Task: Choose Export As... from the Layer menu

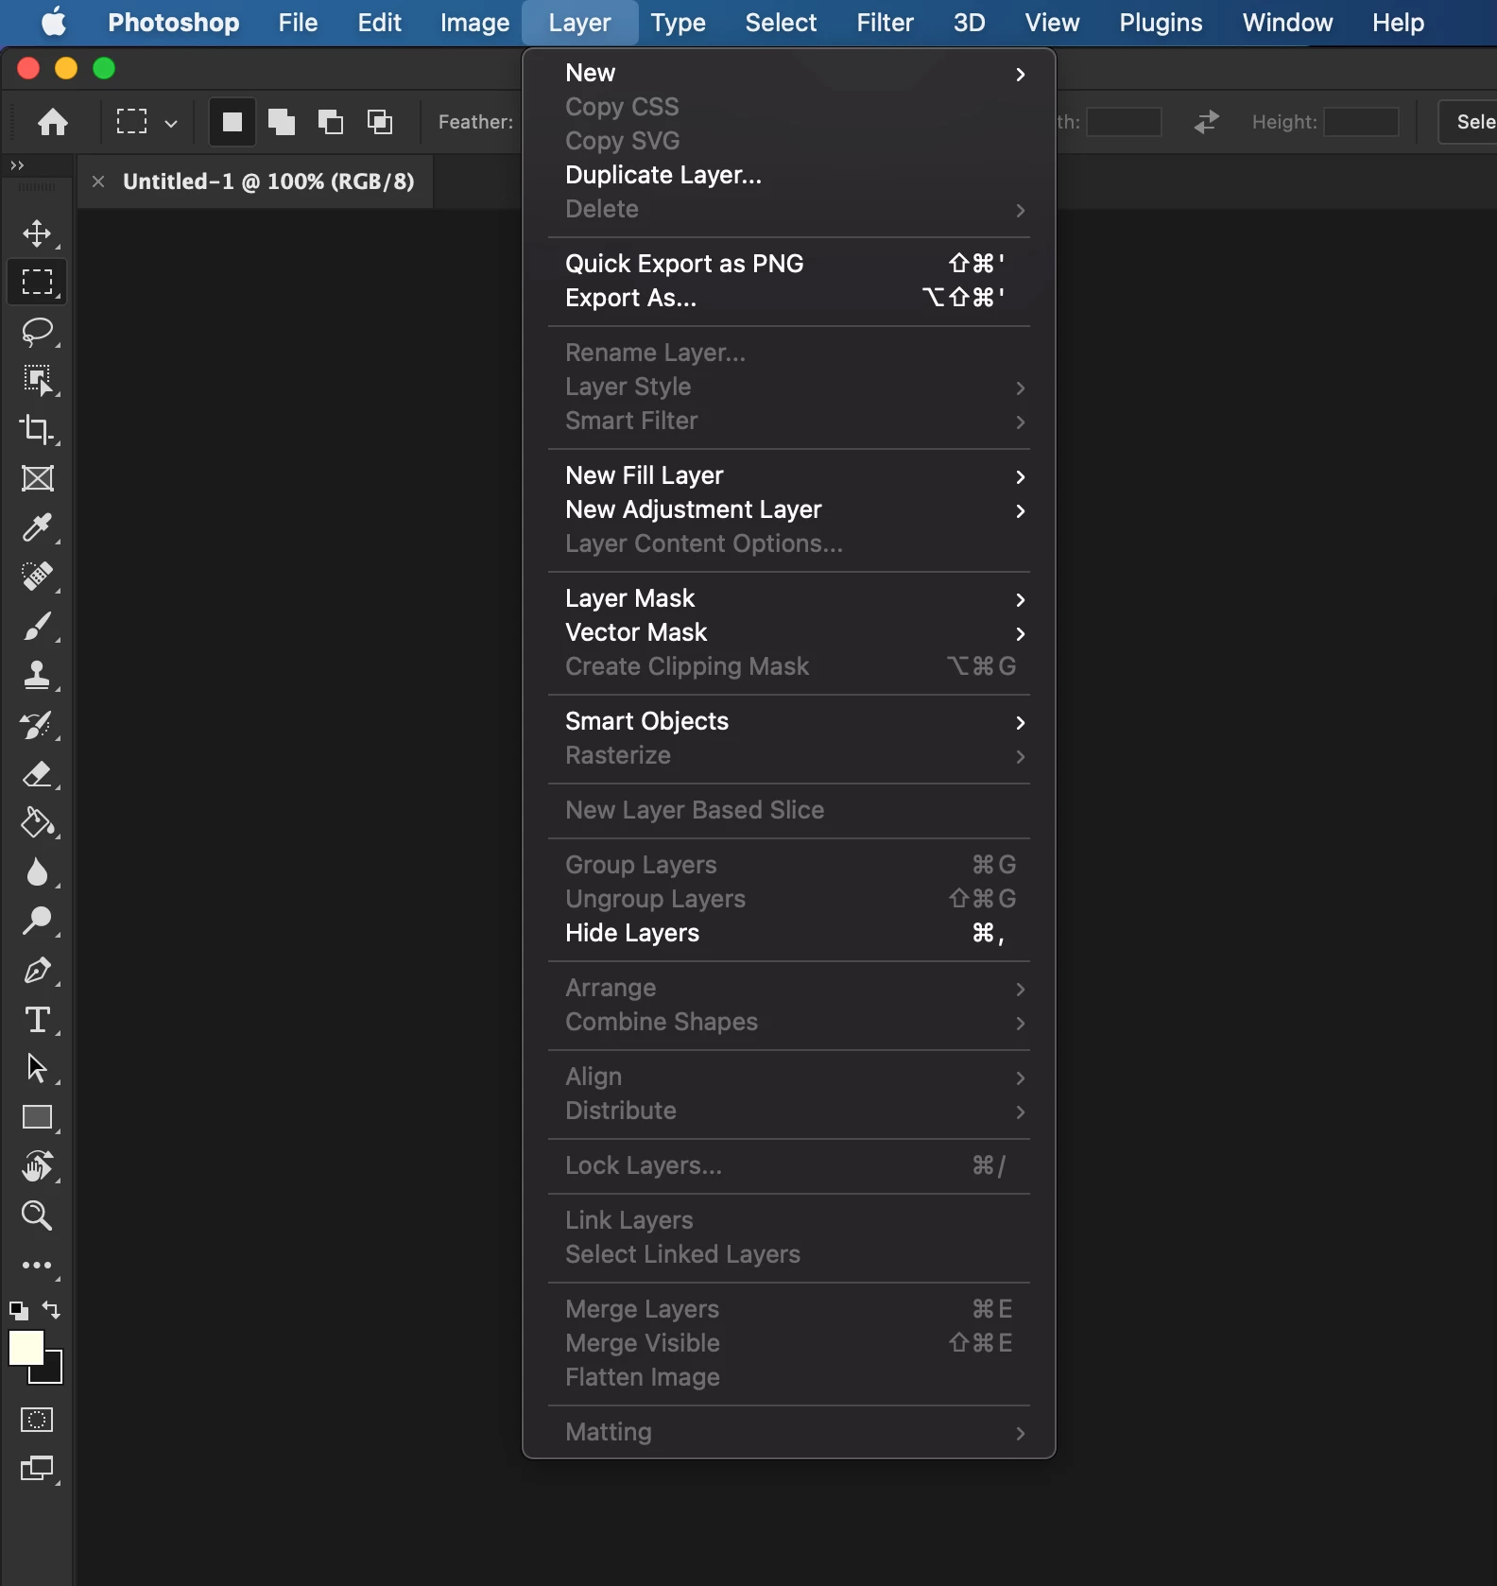Action: coord(788,298)
